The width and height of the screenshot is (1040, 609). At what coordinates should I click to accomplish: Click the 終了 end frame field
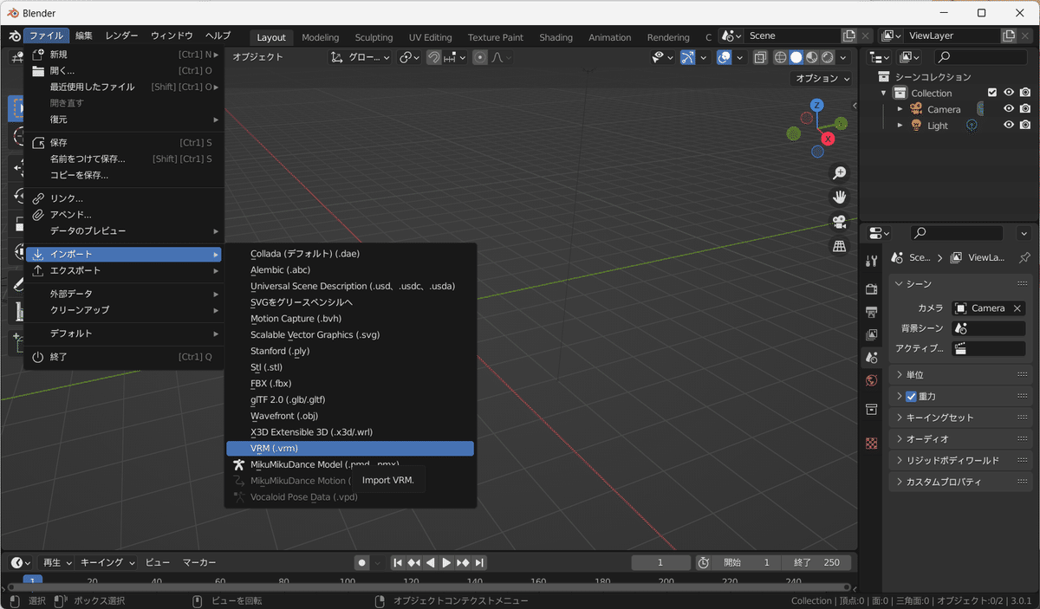click(817, 563)
